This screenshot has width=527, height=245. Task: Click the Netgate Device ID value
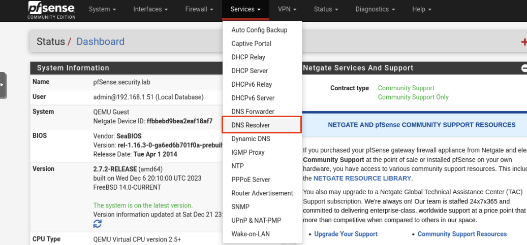click(x=180, y=121)
